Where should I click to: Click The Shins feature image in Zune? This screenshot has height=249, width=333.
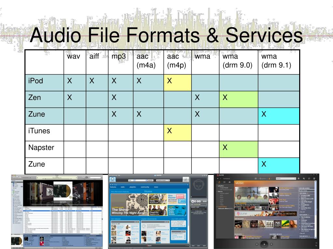252,196
